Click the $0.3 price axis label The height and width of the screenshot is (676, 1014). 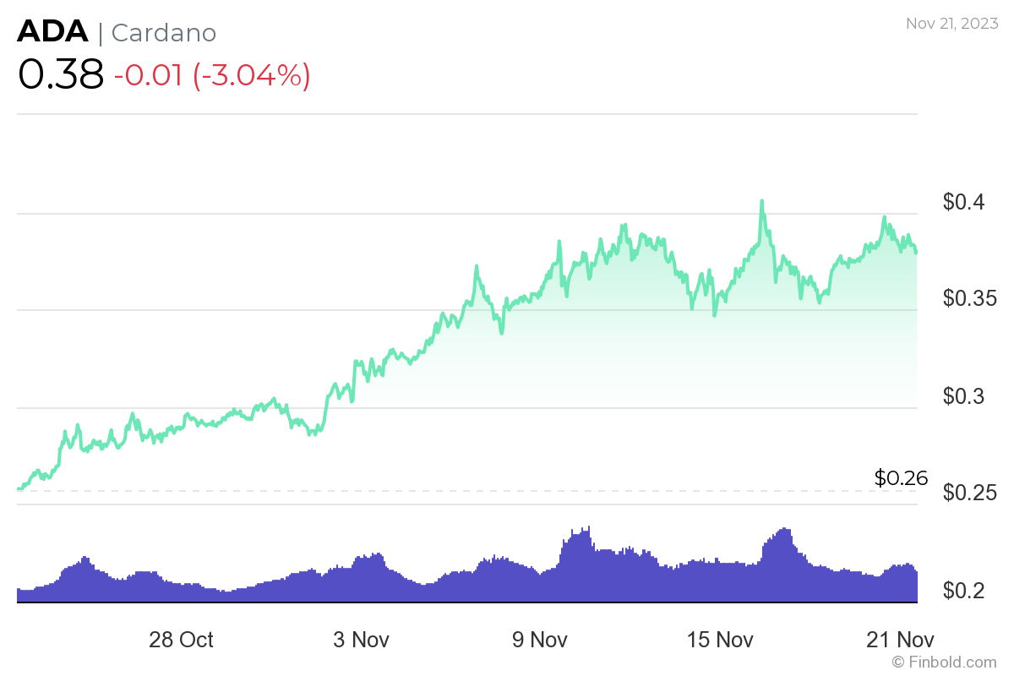964,396
